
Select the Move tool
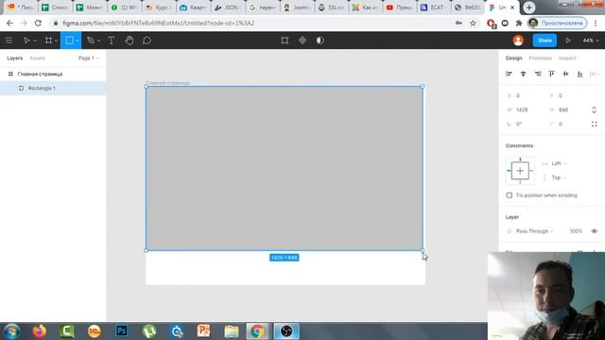click(26, 41)
